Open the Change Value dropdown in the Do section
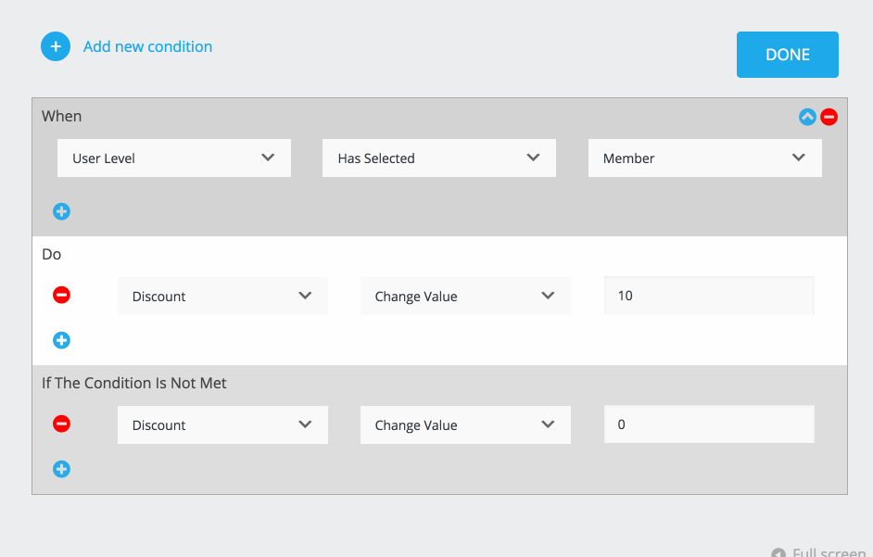 [465, 297]
